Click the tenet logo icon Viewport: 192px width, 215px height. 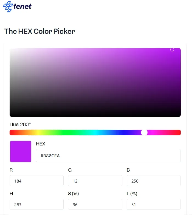[8, 6]
